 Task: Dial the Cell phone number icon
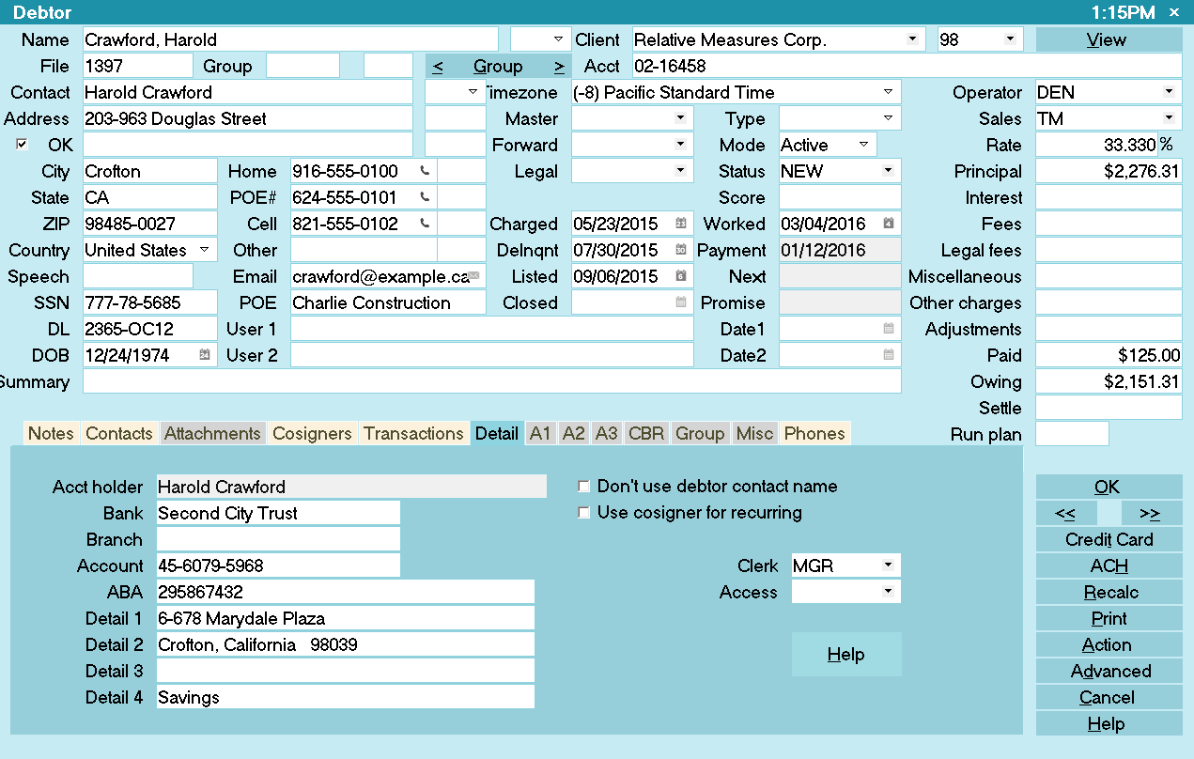[x=425, y=224]
